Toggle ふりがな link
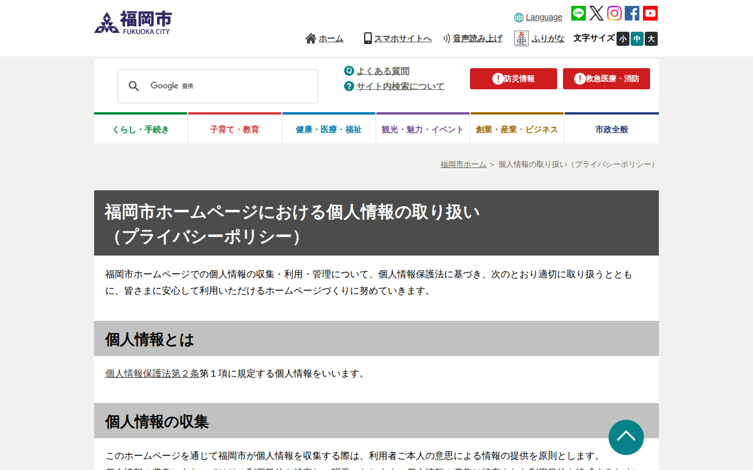 pos(548,38)
